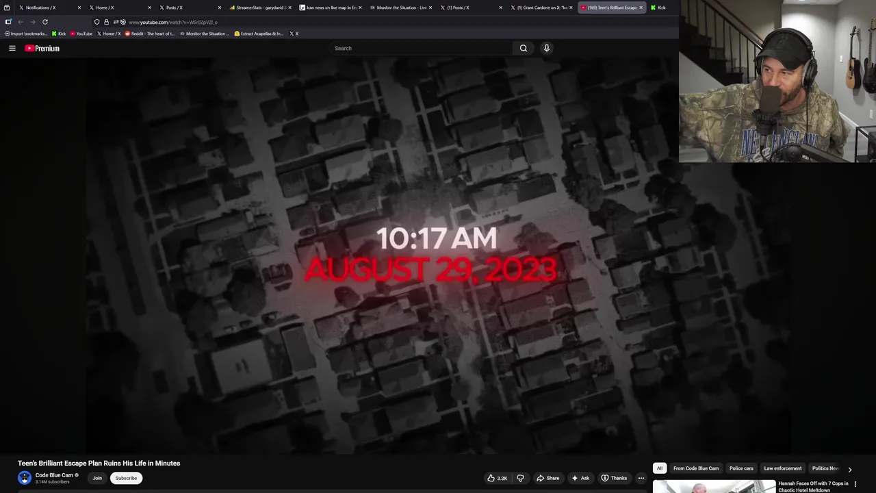Like the video showing 3.2K likes

pos(498,478)
